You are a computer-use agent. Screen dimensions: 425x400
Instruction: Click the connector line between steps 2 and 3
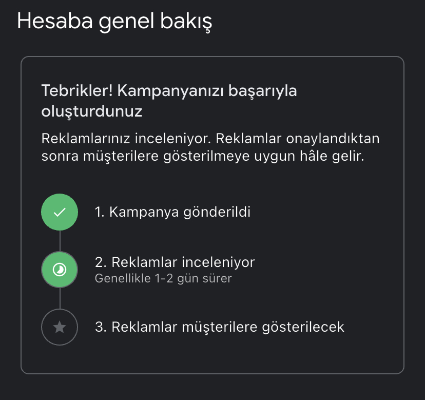click(60, 298)
